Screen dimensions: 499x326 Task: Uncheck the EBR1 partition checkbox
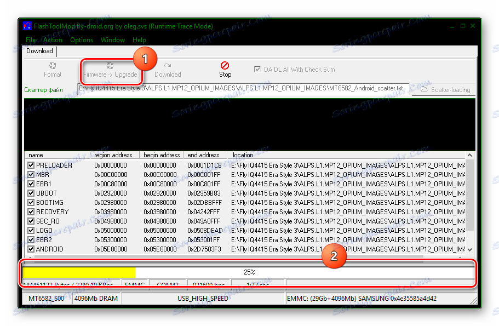[31, 184]
